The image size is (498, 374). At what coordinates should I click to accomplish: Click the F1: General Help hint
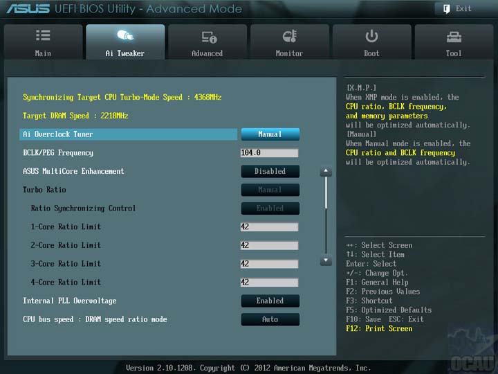pyautogui.click(x=378, y=282)
